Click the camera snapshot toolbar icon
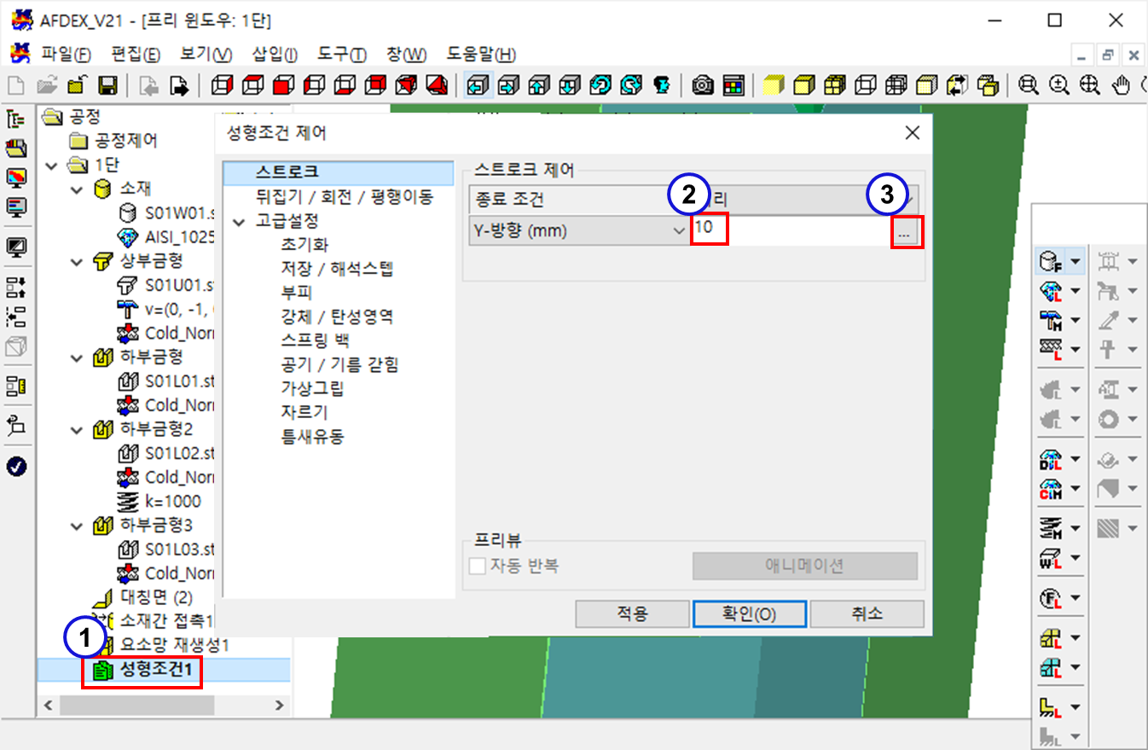Viewport: 1148px width, 750px height. (x=703, y=85)
